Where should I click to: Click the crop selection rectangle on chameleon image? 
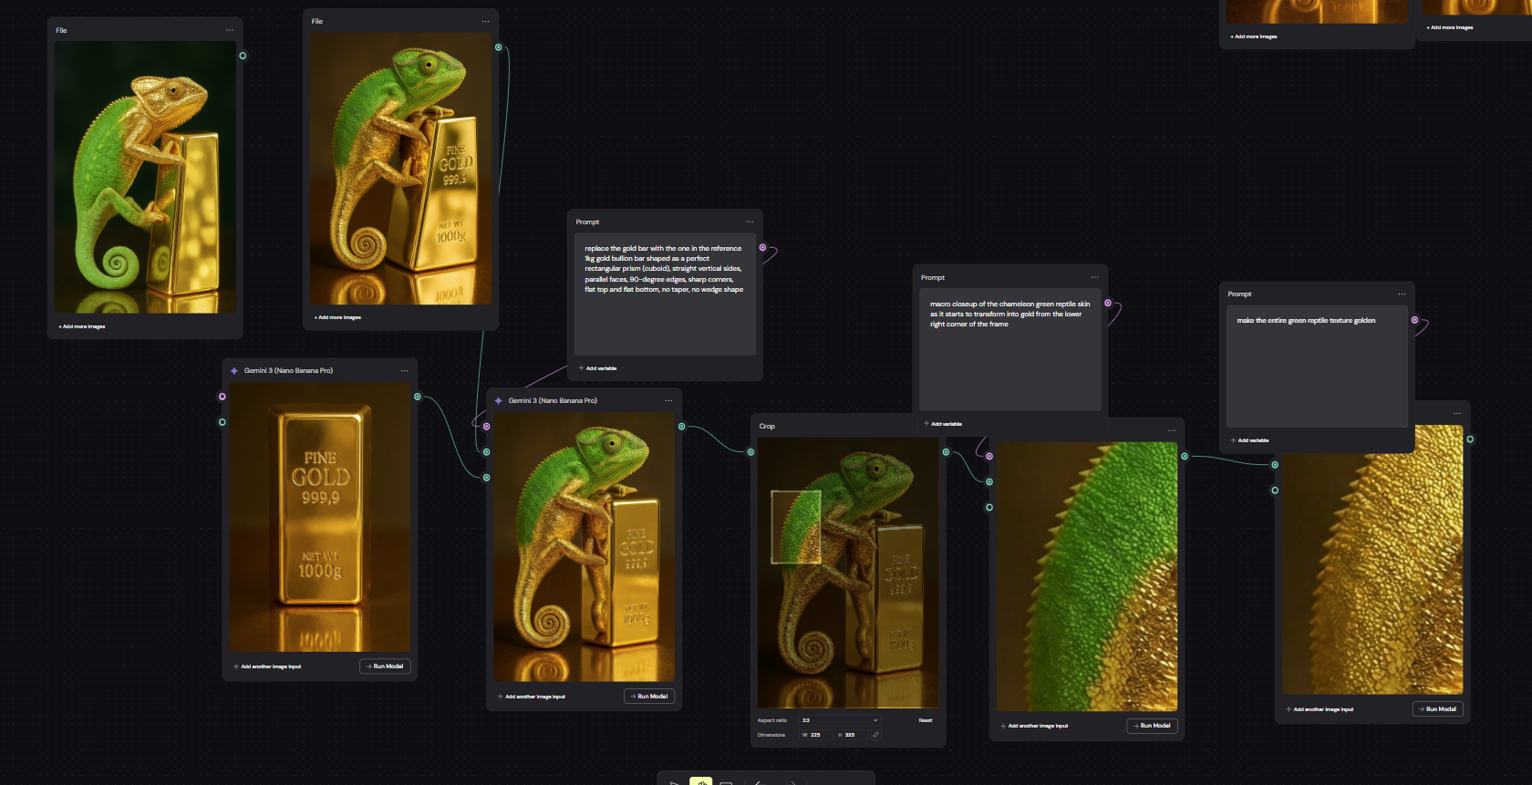[x=796, y=527]
